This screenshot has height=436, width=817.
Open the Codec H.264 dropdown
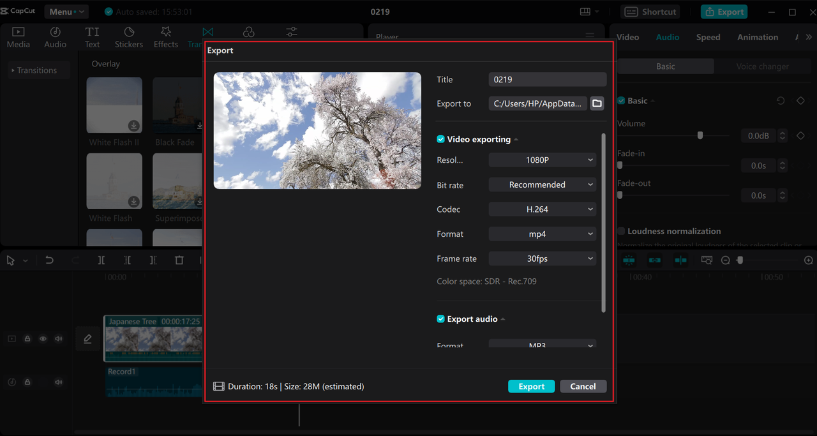coord(543,209)
